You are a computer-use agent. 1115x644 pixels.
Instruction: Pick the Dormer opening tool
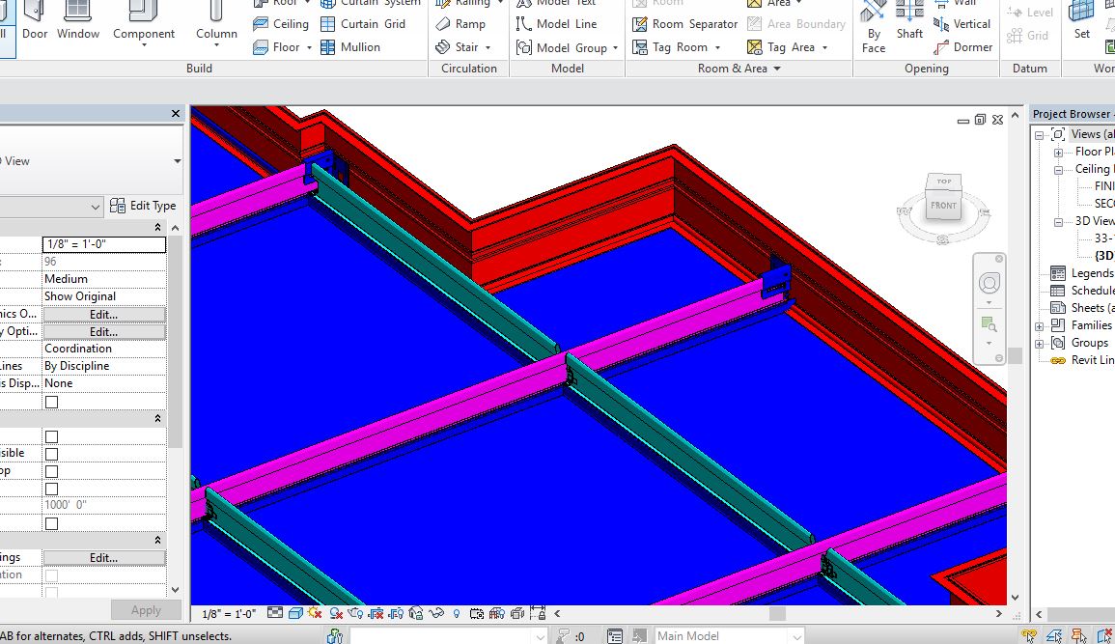coord(963,47)
